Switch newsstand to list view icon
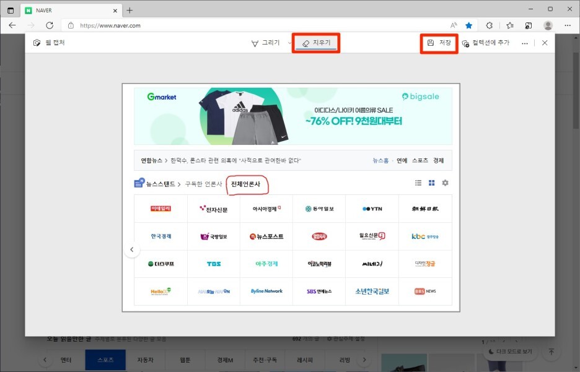Screen dimensions: 580x372 pos(418,183)
